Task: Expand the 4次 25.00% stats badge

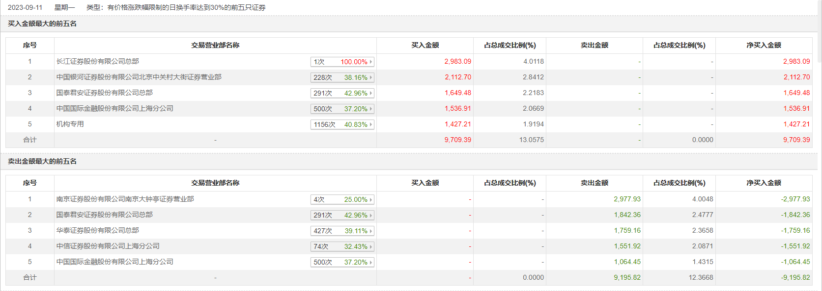Action: [x=342, y=199]
